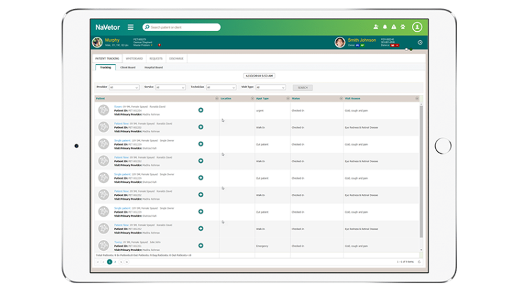Select the Hospital Board sub-tab
Screen dimensions: 518x291
[153, 67]
